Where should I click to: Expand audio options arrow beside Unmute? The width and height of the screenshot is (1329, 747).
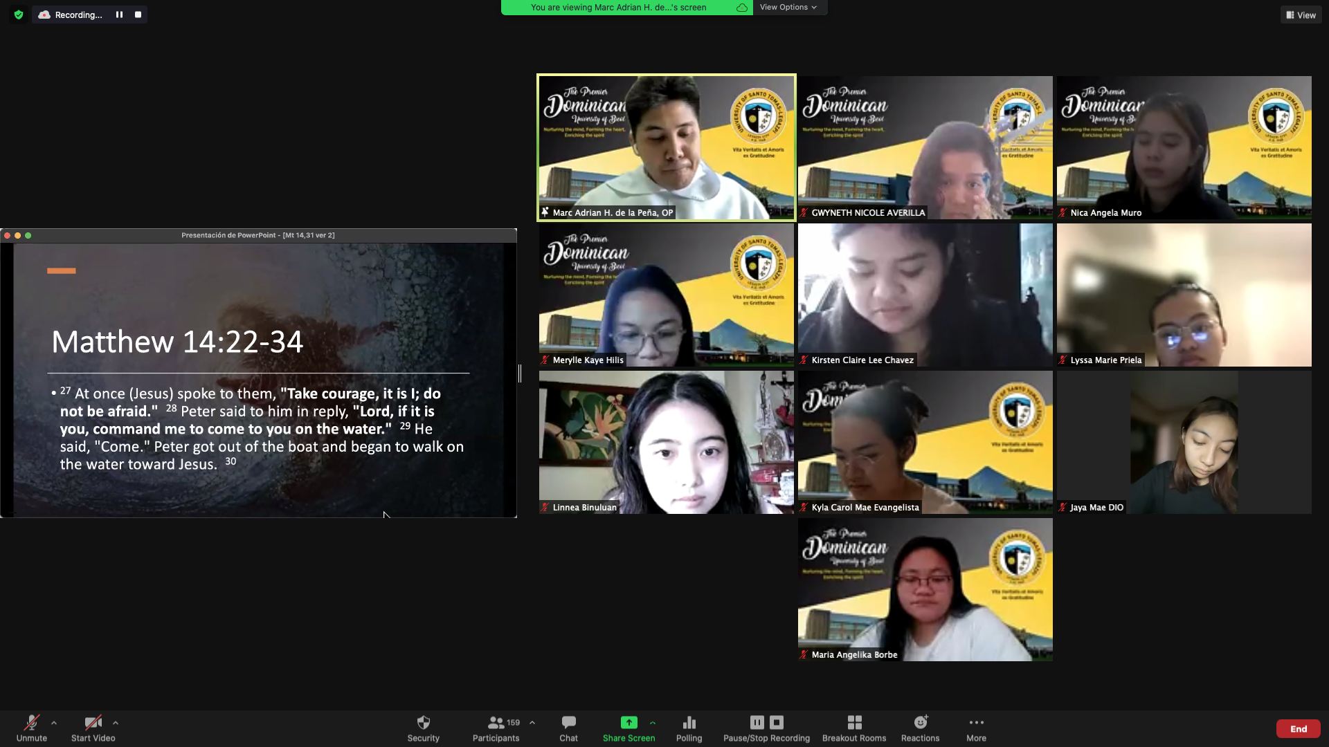54,723
